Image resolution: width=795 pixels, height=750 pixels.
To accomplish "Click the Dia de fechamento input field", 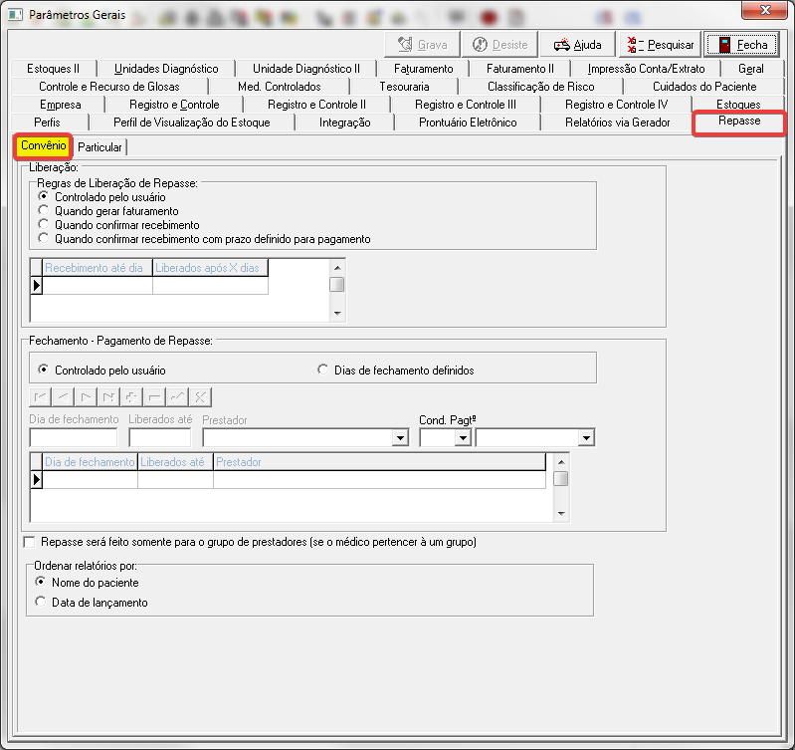I will (74, 438).
